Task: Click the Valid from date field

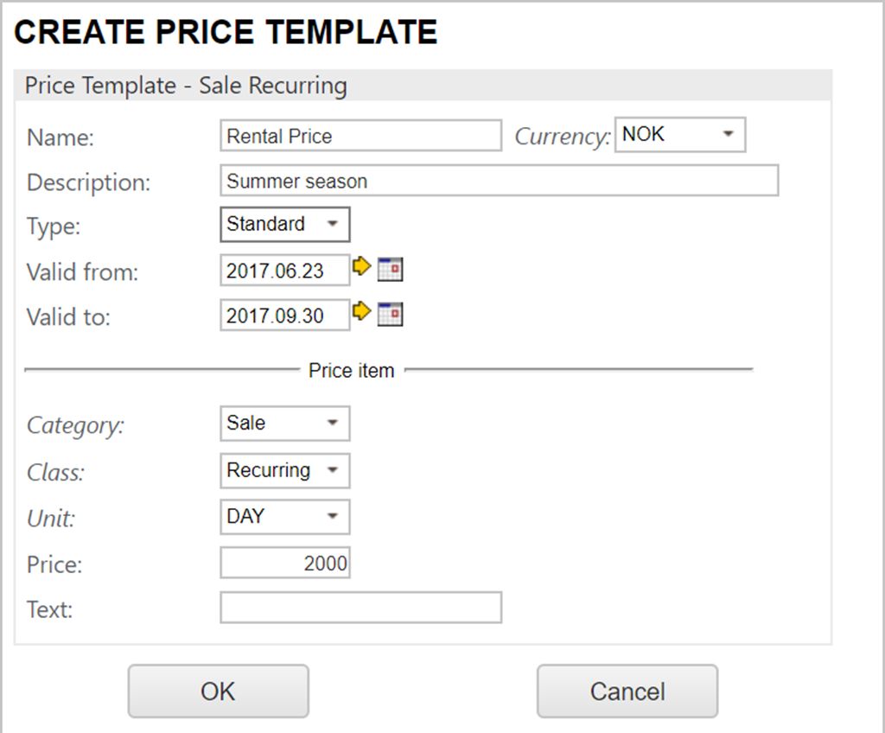Action: [284, 271]
